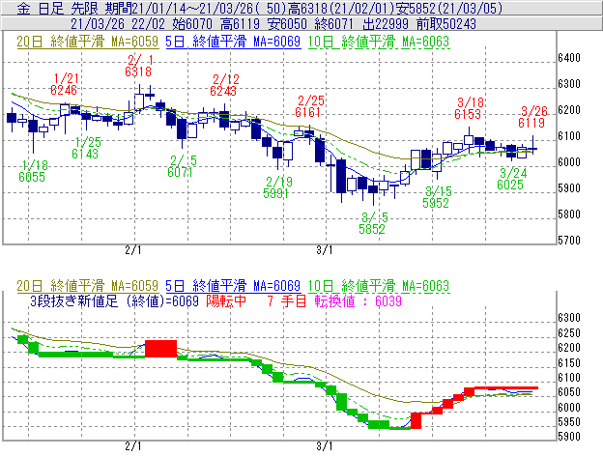Screen dimensions: 603x457
Task: Click the 6000 price axis label in upper chart
Action: point(569,162)
